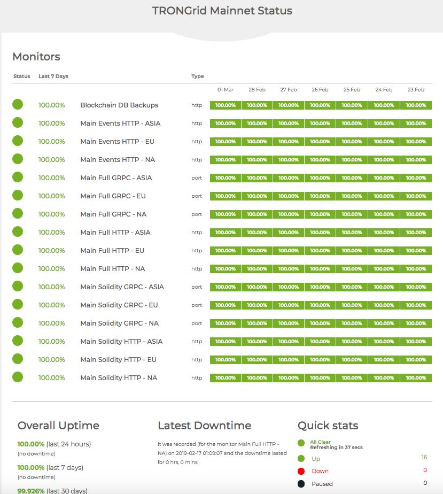Click the status dot for Main Events HTTP - EU
443x494 pixels.
[x=18, y=141]
